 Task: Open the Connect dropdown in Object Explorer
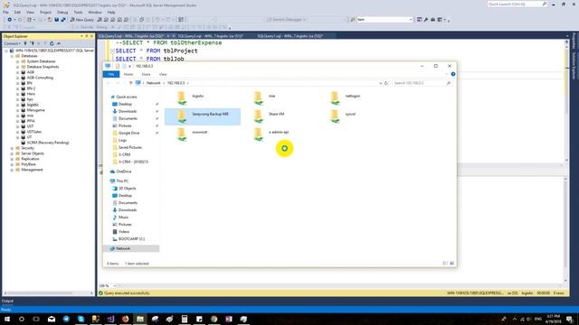tap(12, 43)
